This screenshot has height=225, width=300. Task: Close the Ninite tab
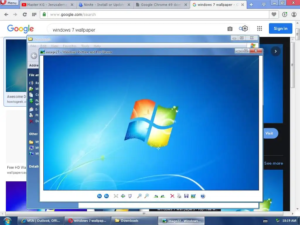tap(129, 5)
